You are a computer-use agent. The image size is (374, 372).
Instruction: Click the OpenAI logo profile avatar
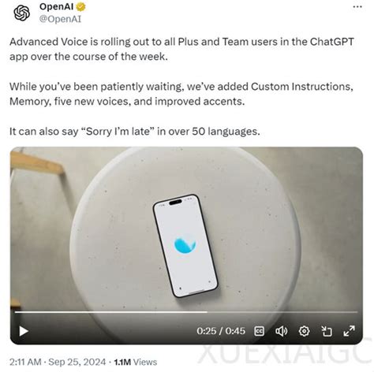[x=21, y=13]
